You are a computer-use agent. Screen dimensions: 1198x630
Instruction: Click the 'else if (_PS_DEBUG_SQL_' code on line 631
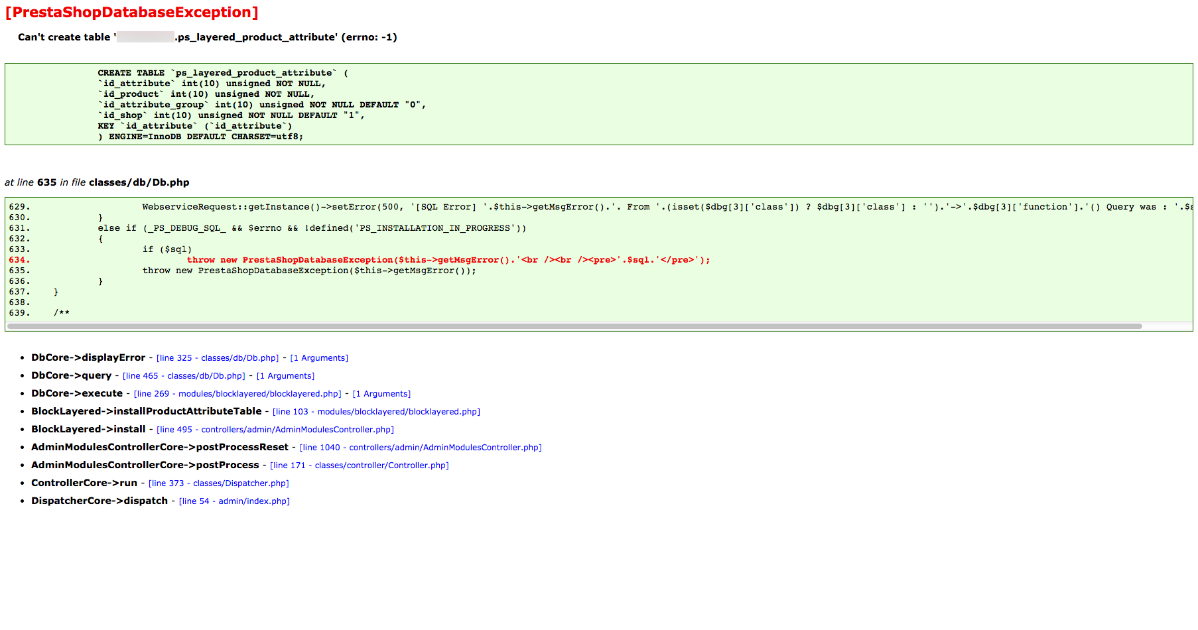[312, 228]
